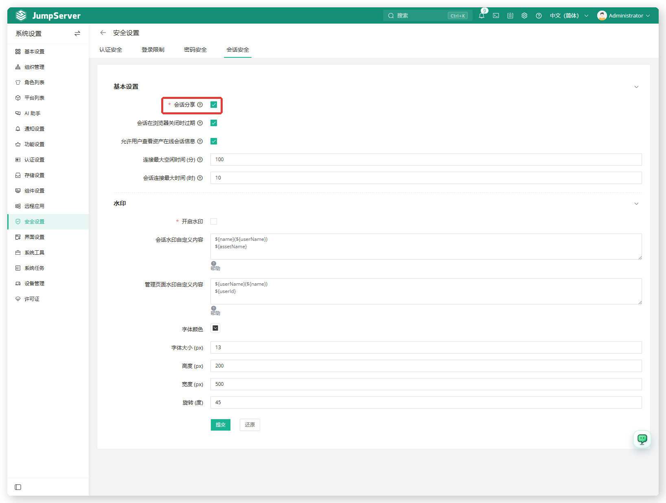Screen dimensions: 666x503
Task: Click the settings gear icon in header
Action: [x=524, y=15]
